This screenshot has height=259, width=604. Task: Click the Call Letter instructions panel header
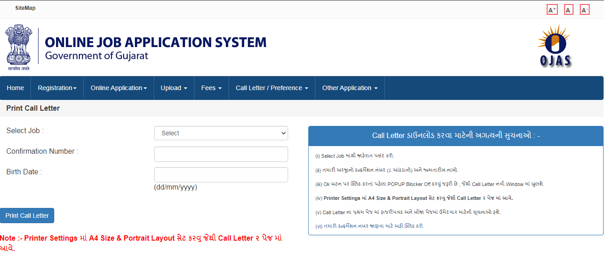coord(456,136)
